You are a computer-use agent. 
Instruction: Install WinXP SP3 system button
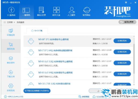tap(122, 41)
